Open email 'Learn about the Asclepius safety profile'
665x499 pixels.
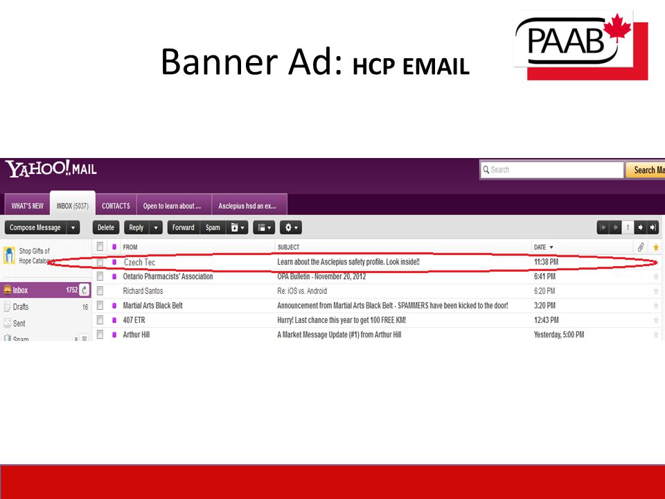pyautogui.click(x=348, y=262)
